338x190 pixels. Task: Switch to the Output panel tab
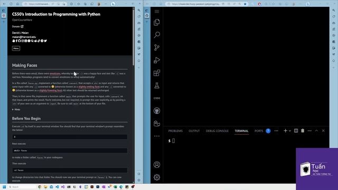(194, 131)
